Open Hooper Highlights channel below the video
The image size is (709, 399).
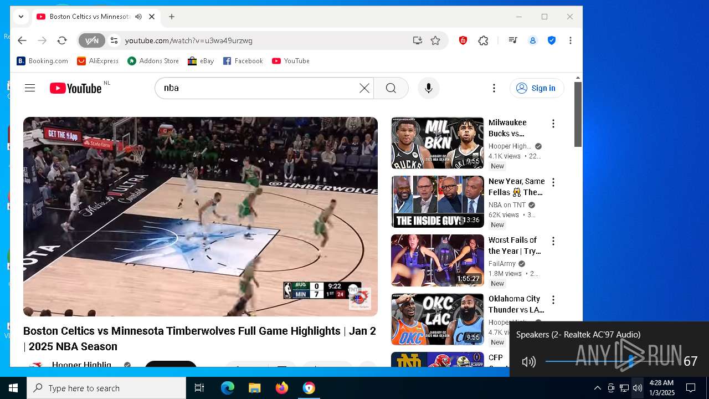[81, 364]
